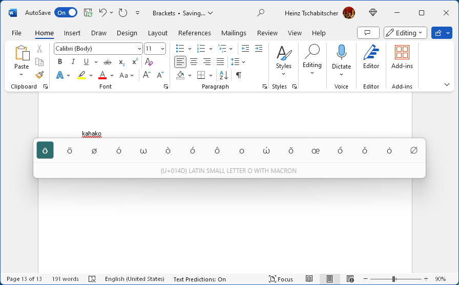Select Print Layout view

pos(329,279)
